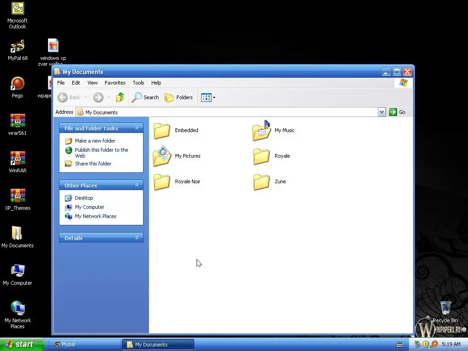Open the View menu
468x351 pixels.
point(92,83)
